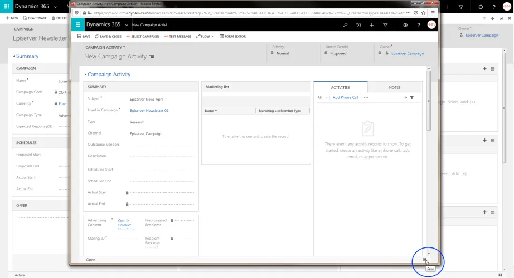This screenshot has width=514, height=278.
Task: Click Add Phone Call link
Action: 345,97
